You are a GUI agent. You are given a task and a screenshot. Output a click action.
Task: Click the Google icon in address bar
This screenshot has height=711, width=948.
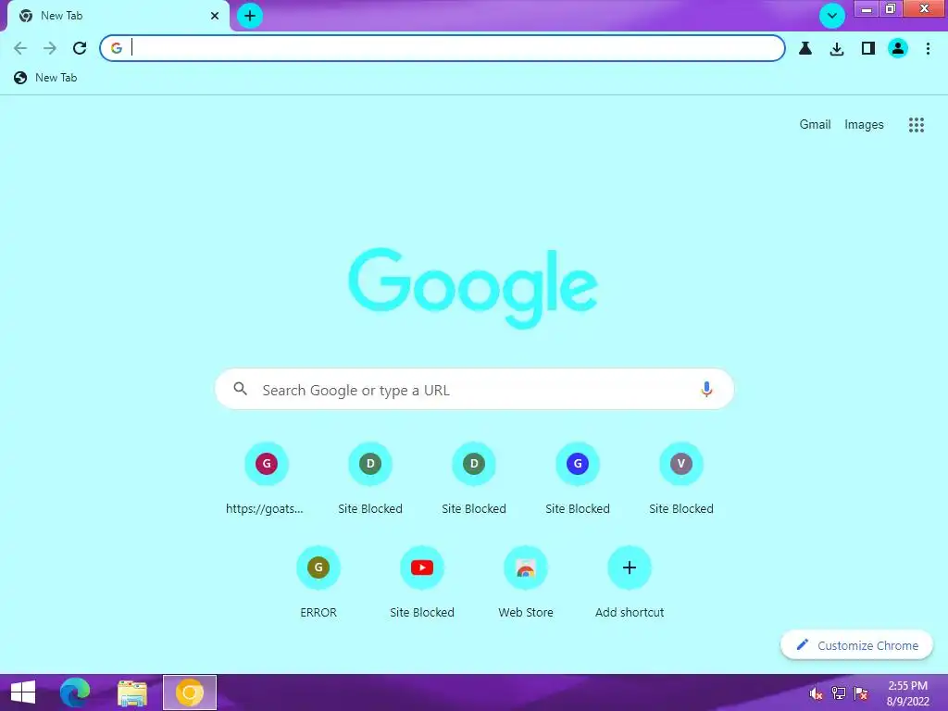[116, 48]
